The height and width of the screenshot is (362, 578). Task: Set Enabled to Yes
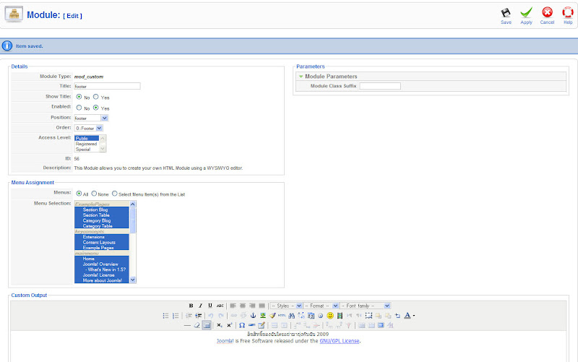coord(96,108)
